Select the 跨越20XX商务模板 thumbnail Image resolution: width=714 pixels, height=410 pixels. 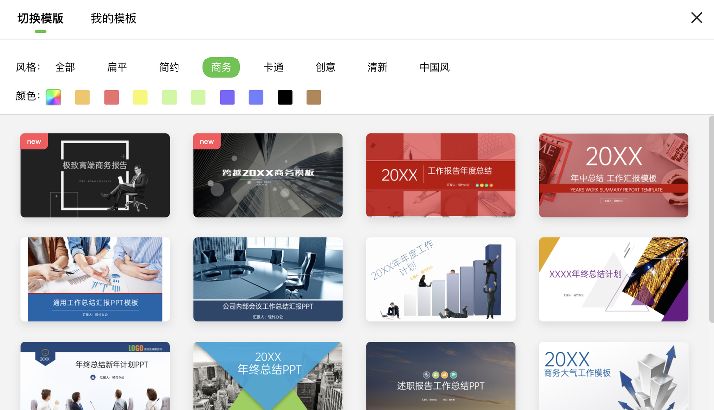tap(268, 175)
